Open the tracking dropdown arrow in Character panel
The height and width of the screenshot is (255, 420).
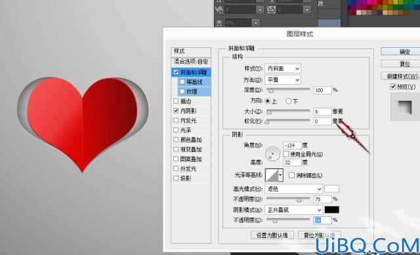[307, 10]
